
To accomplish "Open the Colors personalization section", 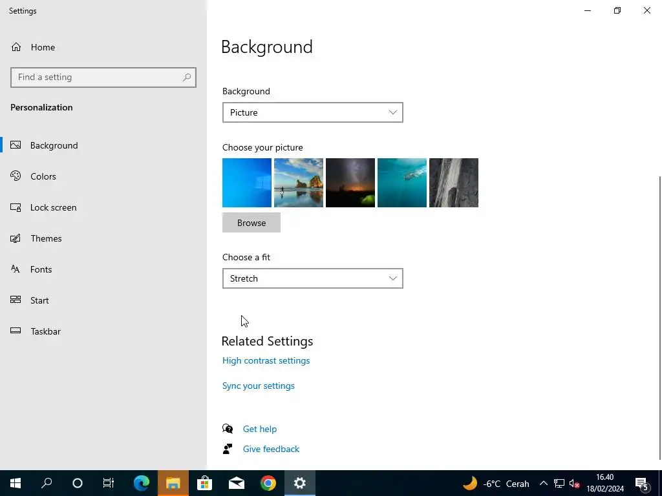I will coord(103,176).
